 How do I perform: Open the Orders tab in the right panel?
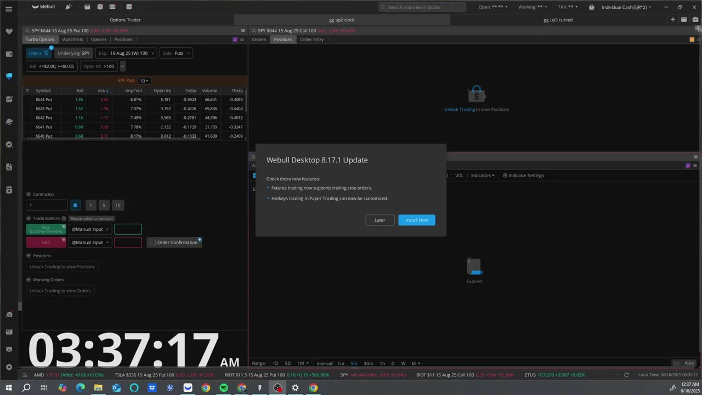(259, 39)
